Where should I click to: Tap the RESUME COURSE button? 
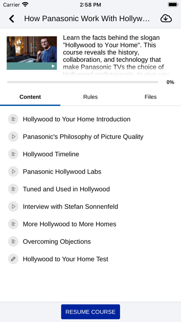[x=90, y=312]
